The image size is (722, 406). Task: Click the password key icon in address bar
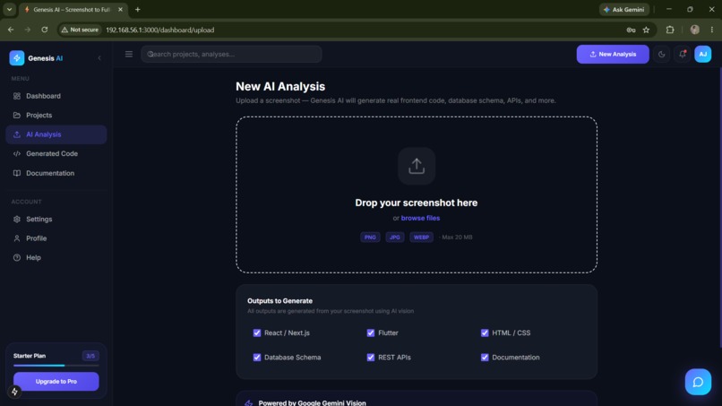(x=631, y=30)
